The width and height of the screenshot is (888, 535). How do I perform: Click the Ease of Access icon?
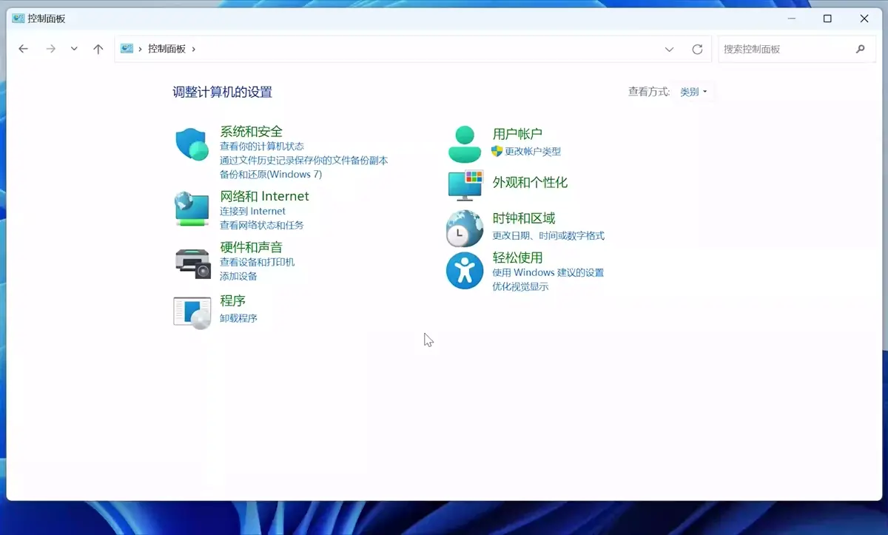coord(465,271)
